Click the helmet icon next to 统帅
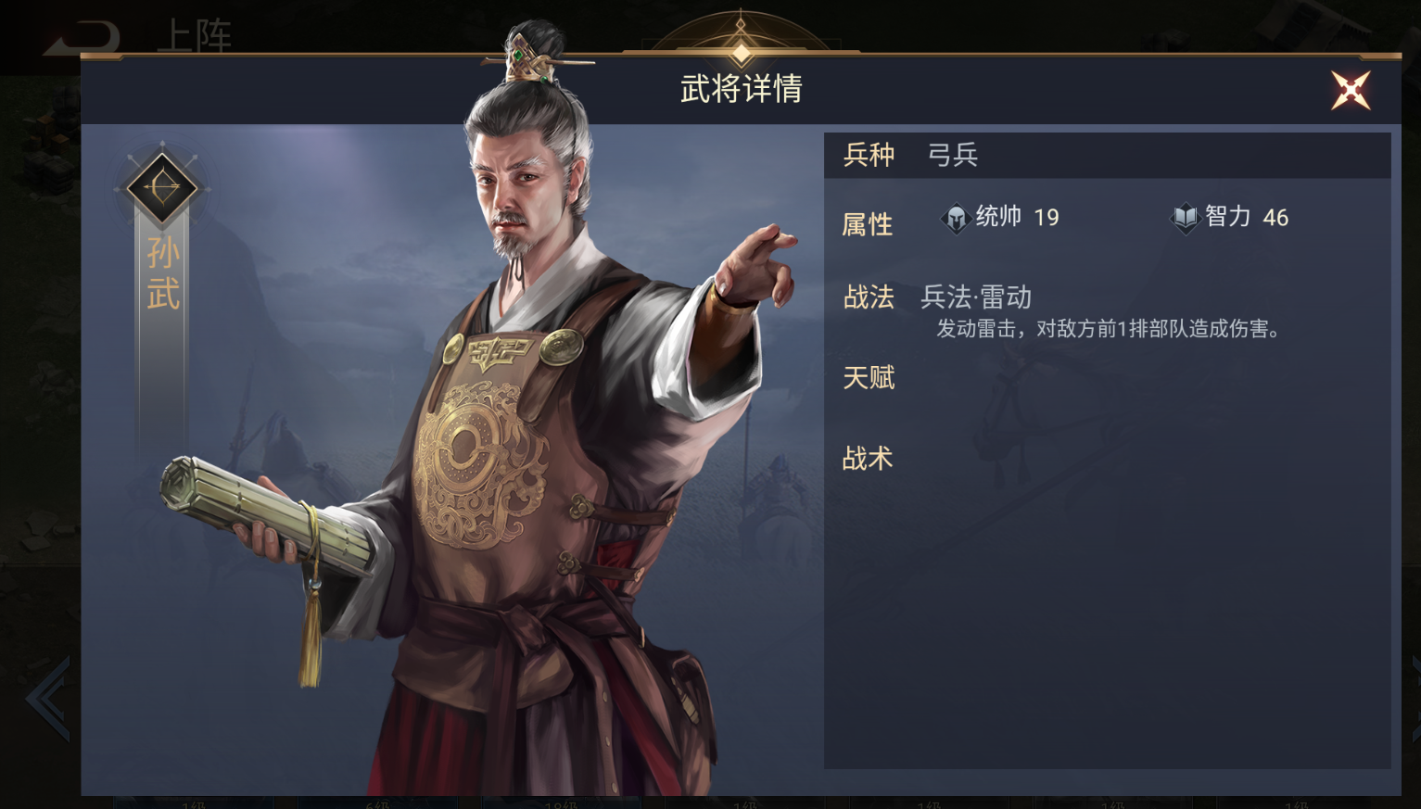Image resolution: width=1421 pixels, height=809 pixels. coord(956,219)
